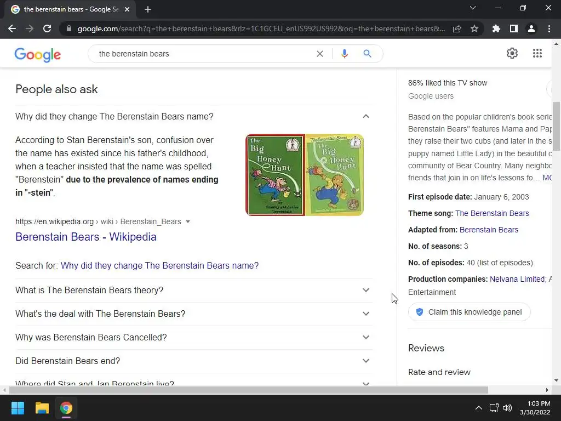Open 'Berenstain Bears - Wikipedia' link
Viewport: 561px width, 421px height.
click(86, 237)
